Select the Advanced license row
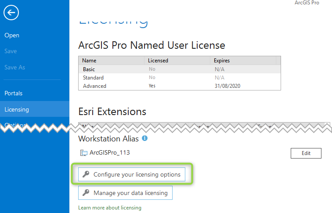This screenshot has height=213, width=332. [180, 86]
